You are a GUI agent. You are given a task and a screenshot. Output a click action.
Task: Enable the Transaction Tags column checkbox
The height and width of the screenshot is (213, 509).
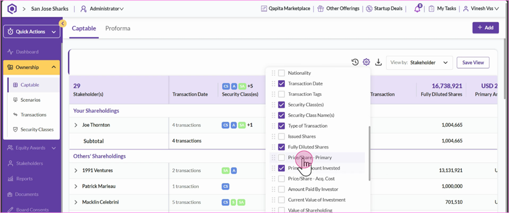282,94
